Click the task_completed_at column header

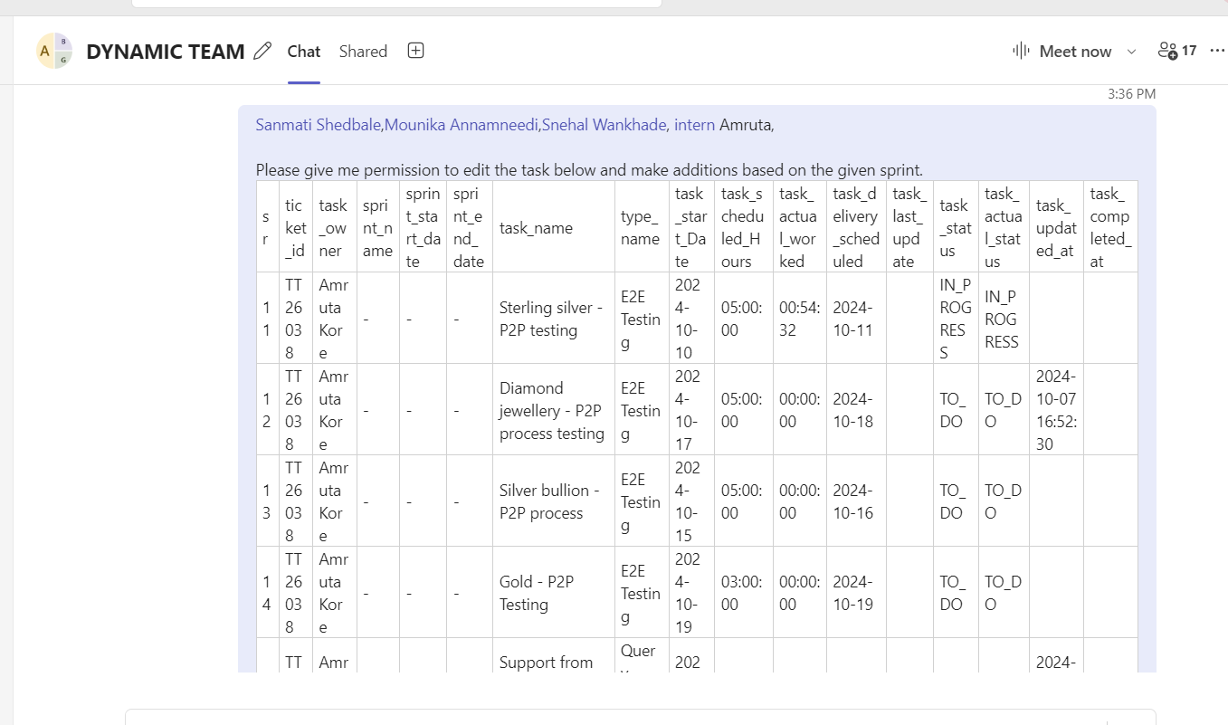(1109, 228)
